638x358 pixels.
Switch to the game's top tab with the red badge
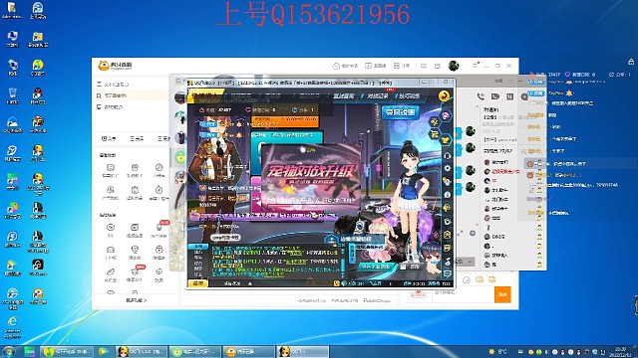378,96
